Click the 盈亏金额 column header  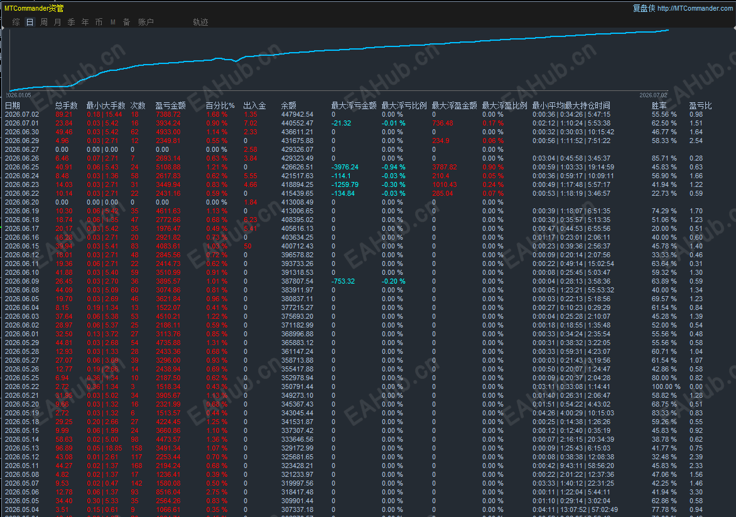pyautogui.click(x=170, y=105)
